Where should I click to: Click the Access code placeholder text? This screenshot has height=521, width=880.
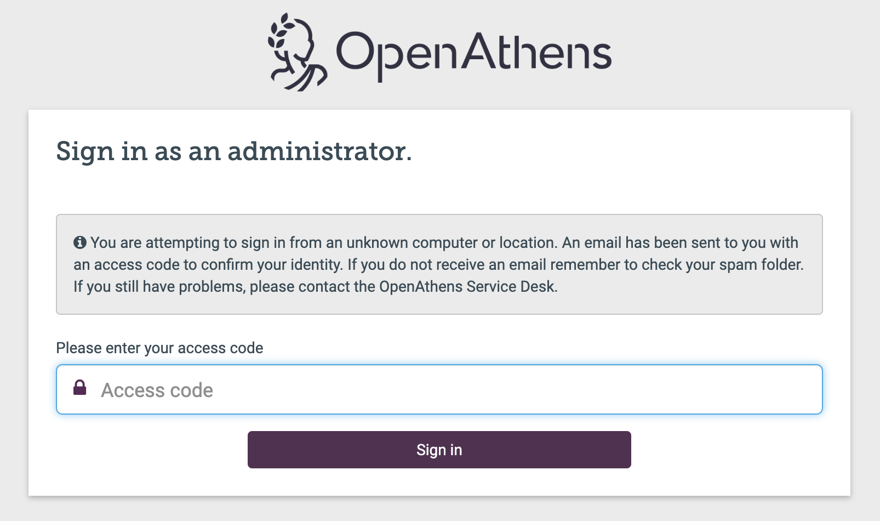[x=157, y=389]
